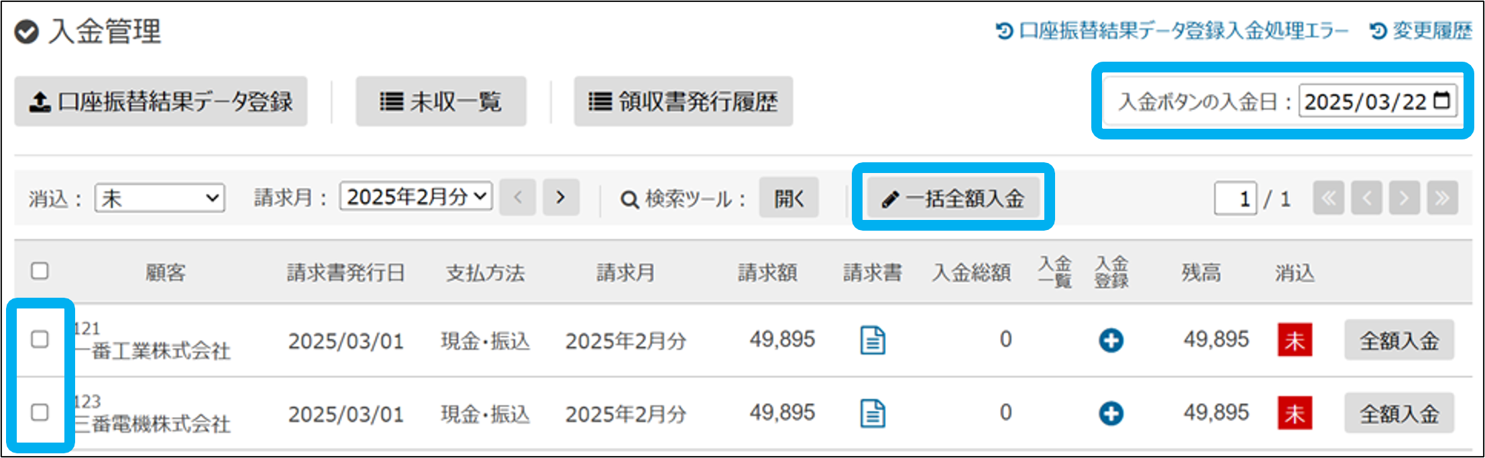Click 一括全額入金 button

tap(953, 198)
